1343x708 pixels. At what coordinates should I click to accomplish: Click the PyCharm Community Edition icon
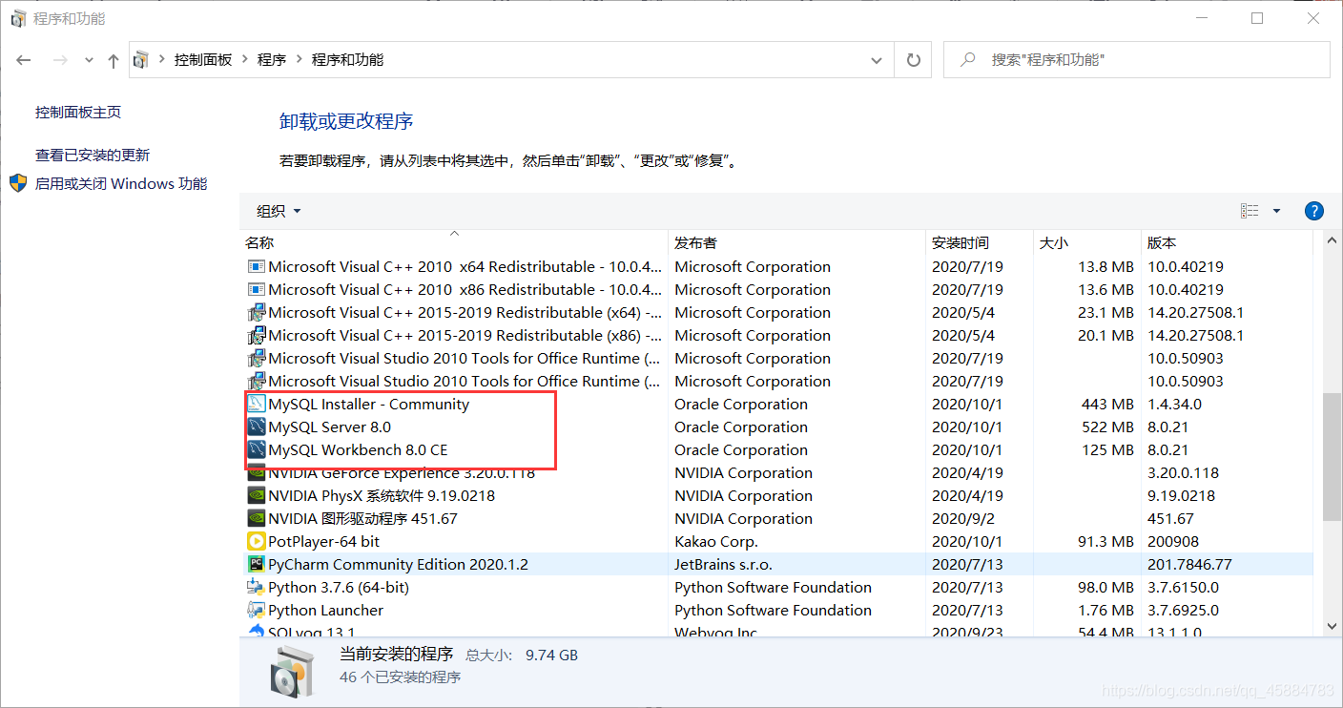256,565
